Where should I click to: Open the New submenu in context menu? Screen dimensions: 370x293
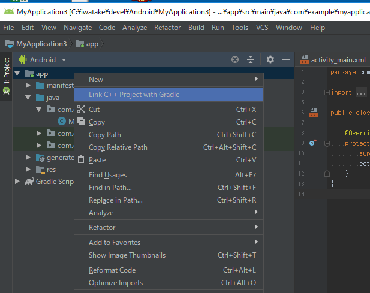(x=169, y=80)
